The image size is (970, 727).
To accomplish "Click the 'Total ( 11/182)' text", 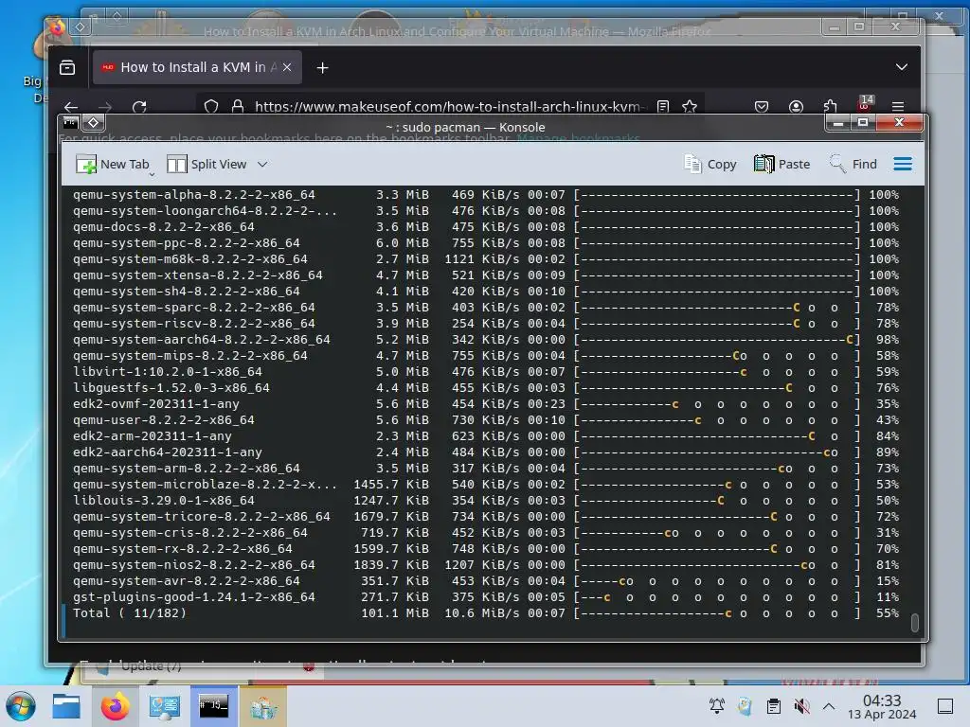I will pos(129,613).
